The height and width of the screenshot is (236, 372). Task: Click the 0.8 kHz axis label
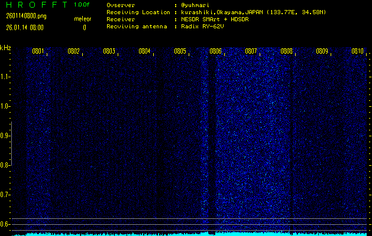coord(4,165)
